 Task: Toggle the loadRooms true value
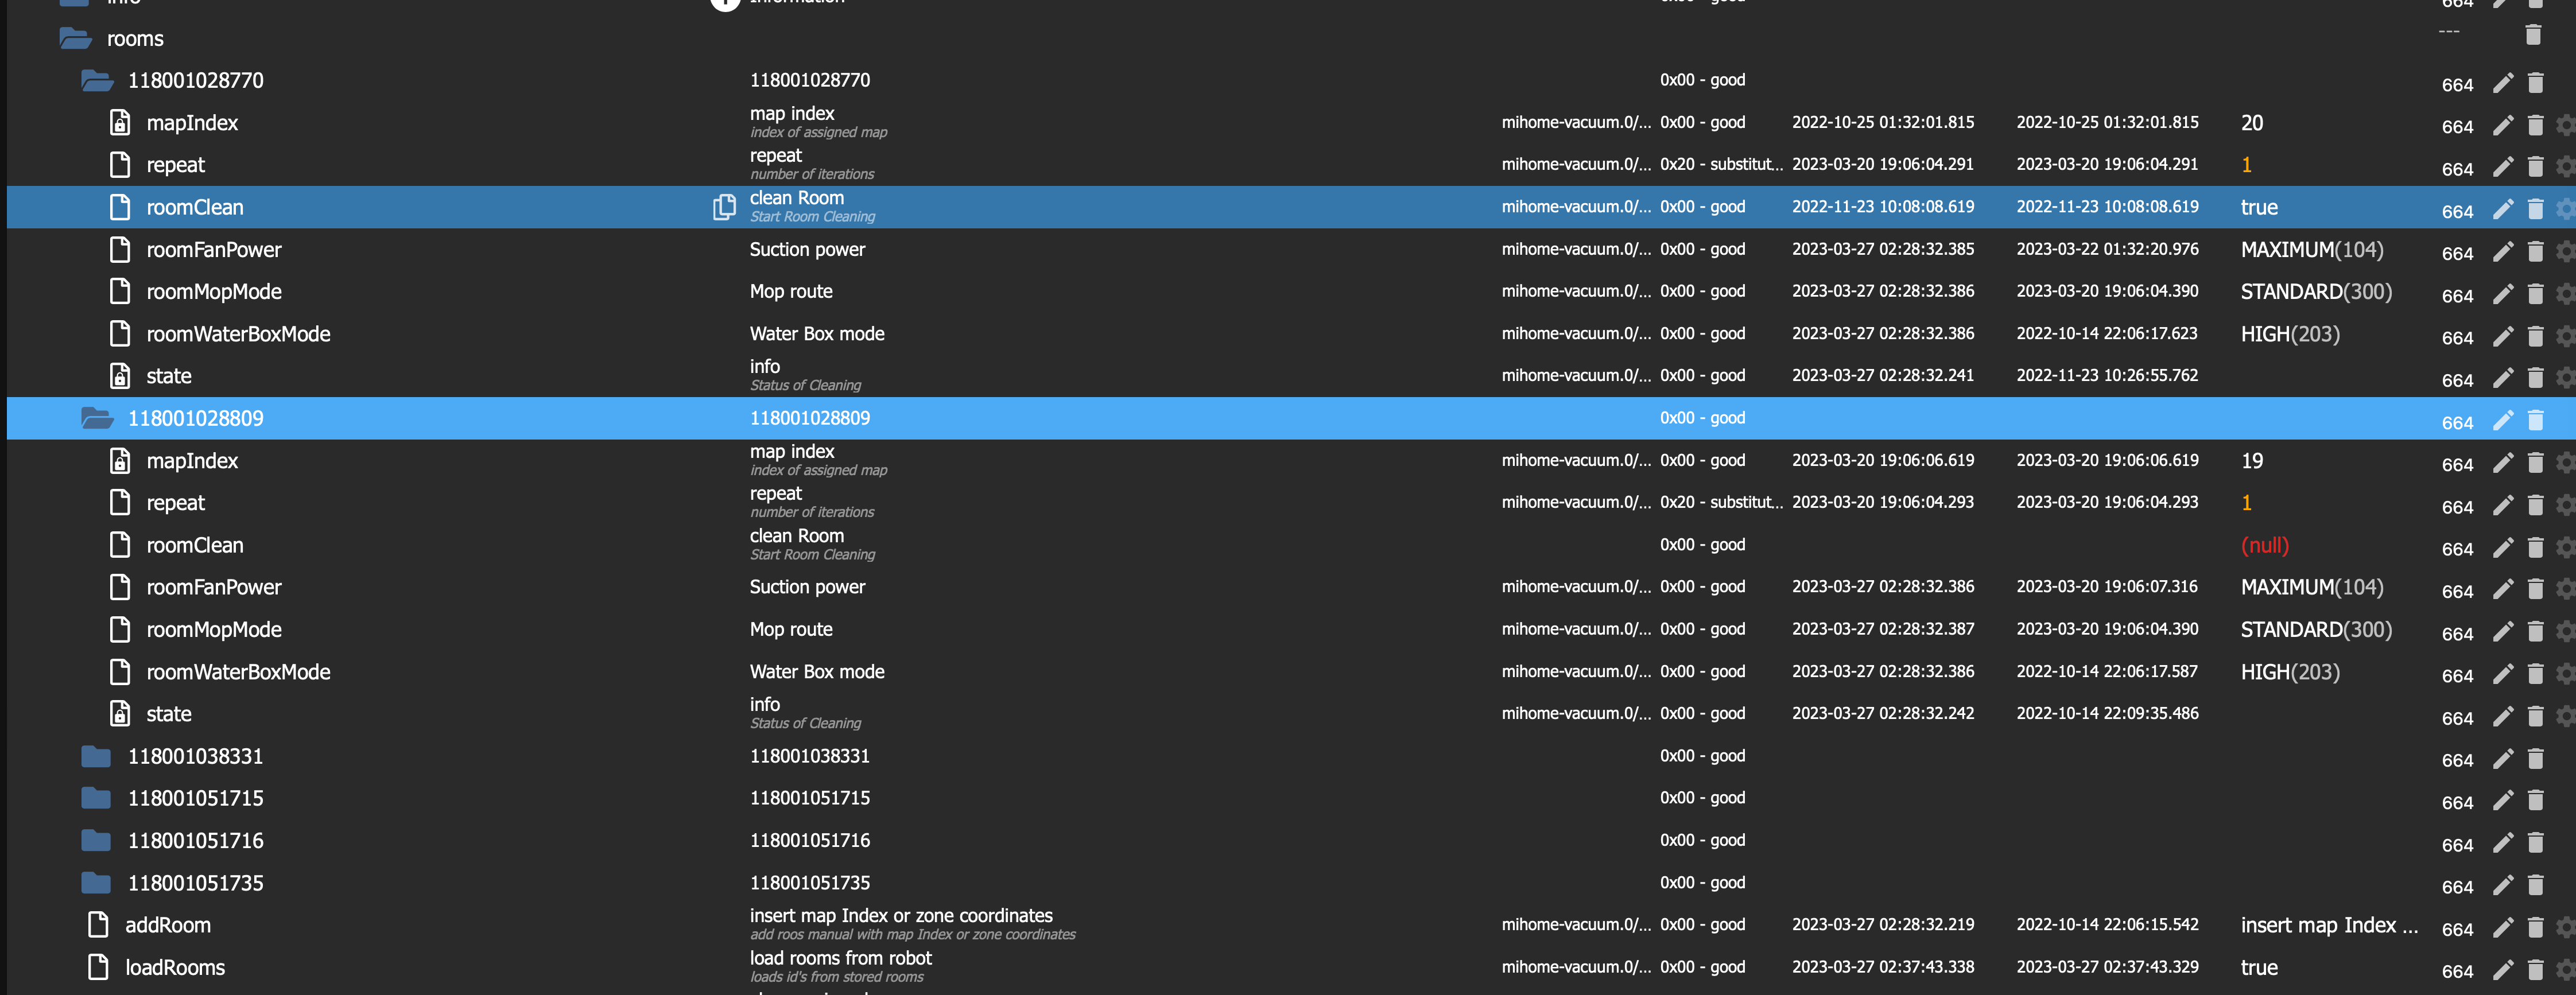[2259, 967]
